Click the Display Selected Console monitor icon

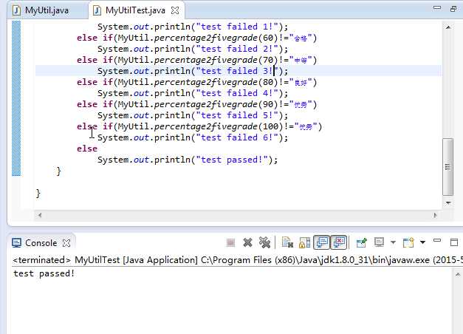tap(379, 242)
